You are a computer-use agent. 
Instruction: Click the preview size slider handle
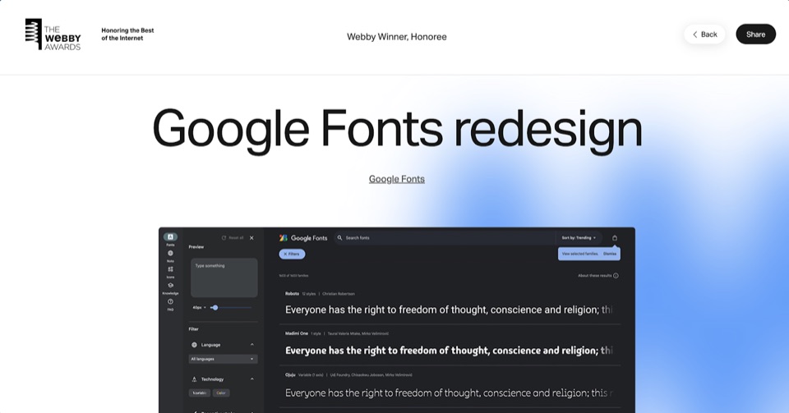point(215,307)
